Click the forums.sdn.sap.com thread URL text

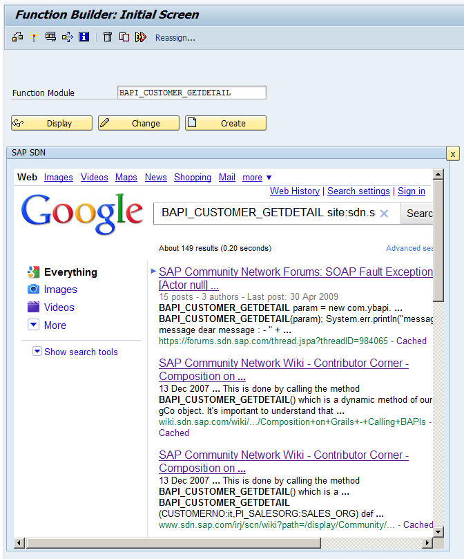click(x=273, y=341)
